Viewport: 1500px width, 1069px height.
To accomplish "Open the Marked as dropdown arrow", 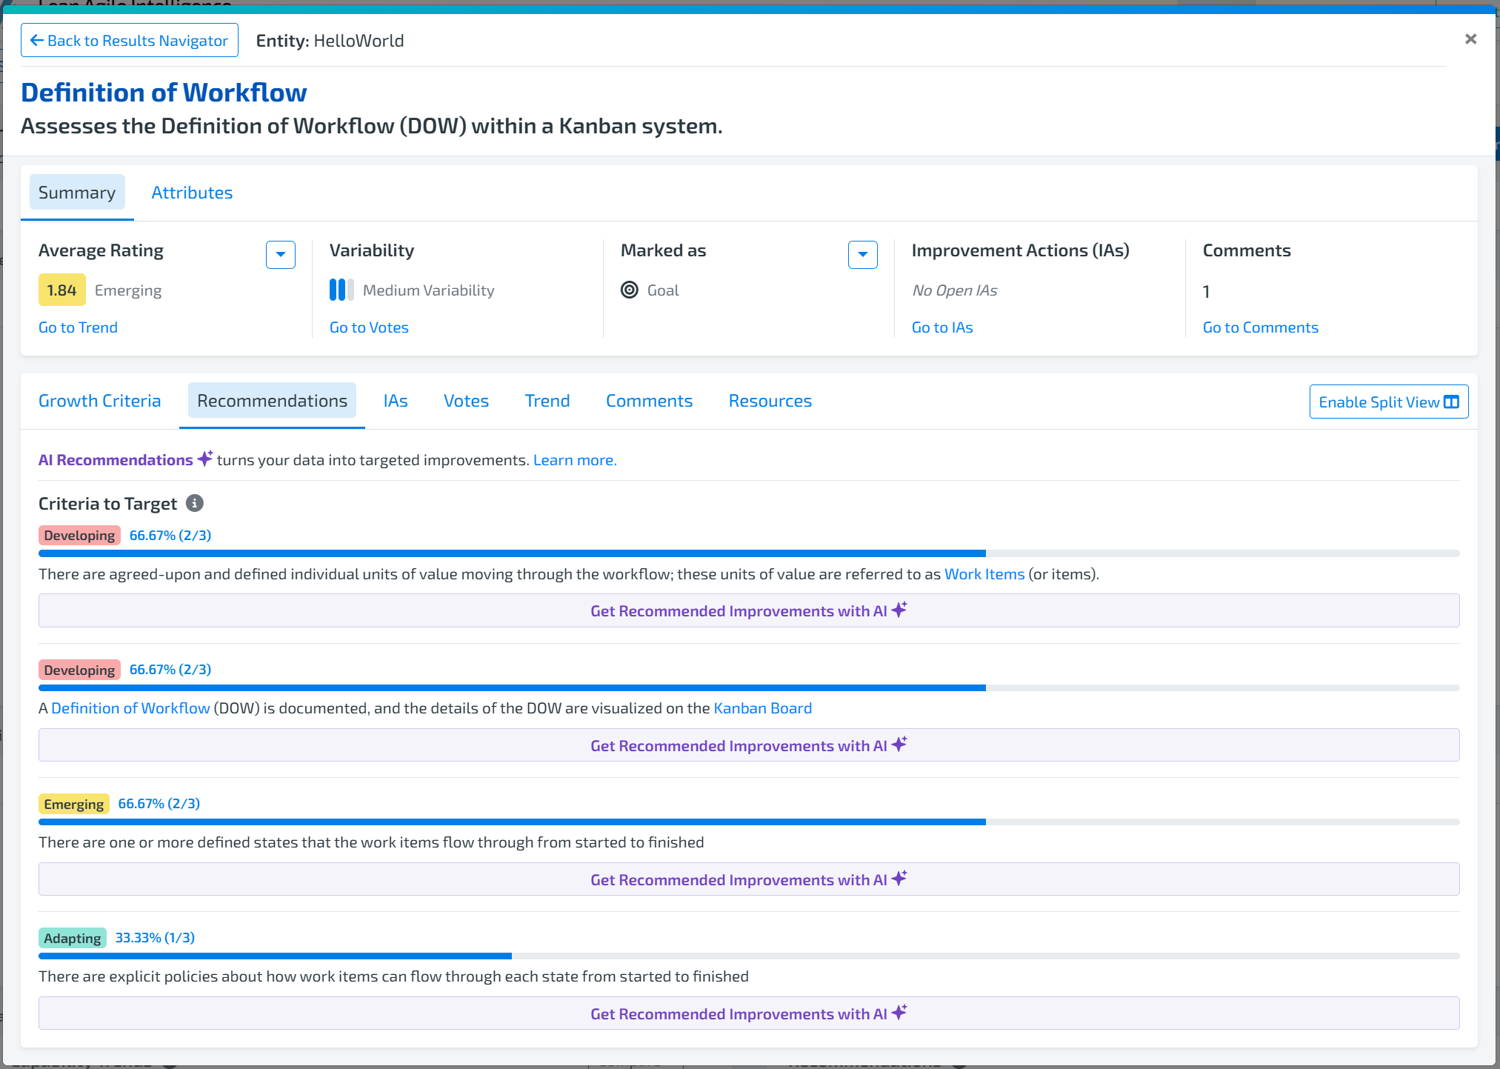I will tap(862, 255).
